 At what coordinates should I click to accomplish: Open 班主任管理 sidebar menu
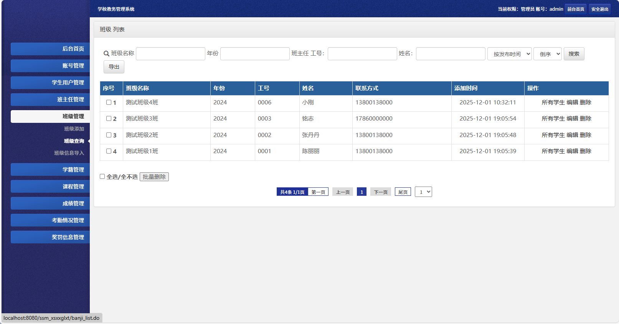point(50,99)
